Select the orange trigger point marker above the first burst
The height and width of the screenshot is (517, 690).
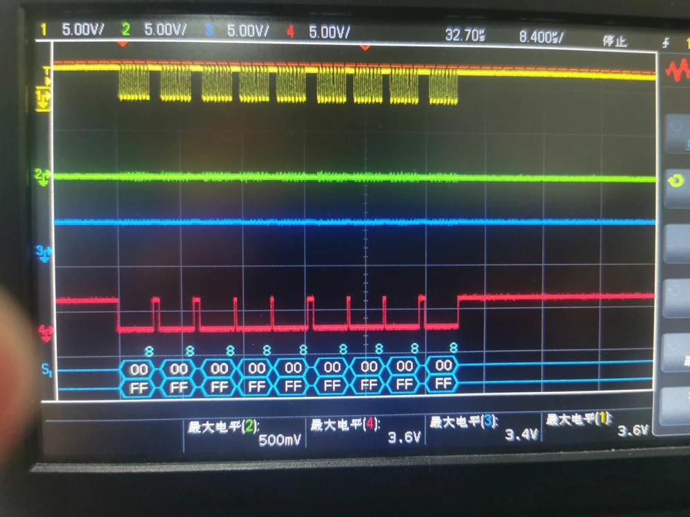click(123, 44)
